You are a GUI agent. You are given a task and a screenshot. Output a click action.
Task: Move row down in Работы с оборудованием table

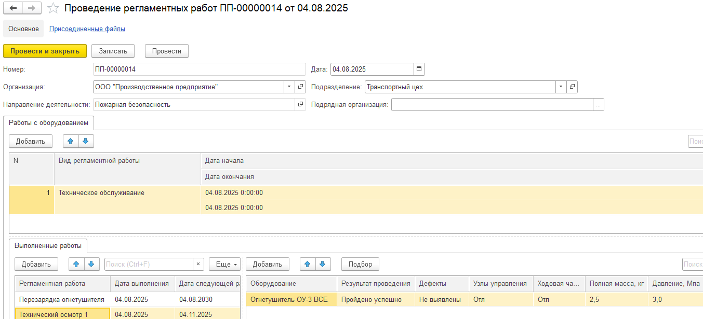[86, 141]
